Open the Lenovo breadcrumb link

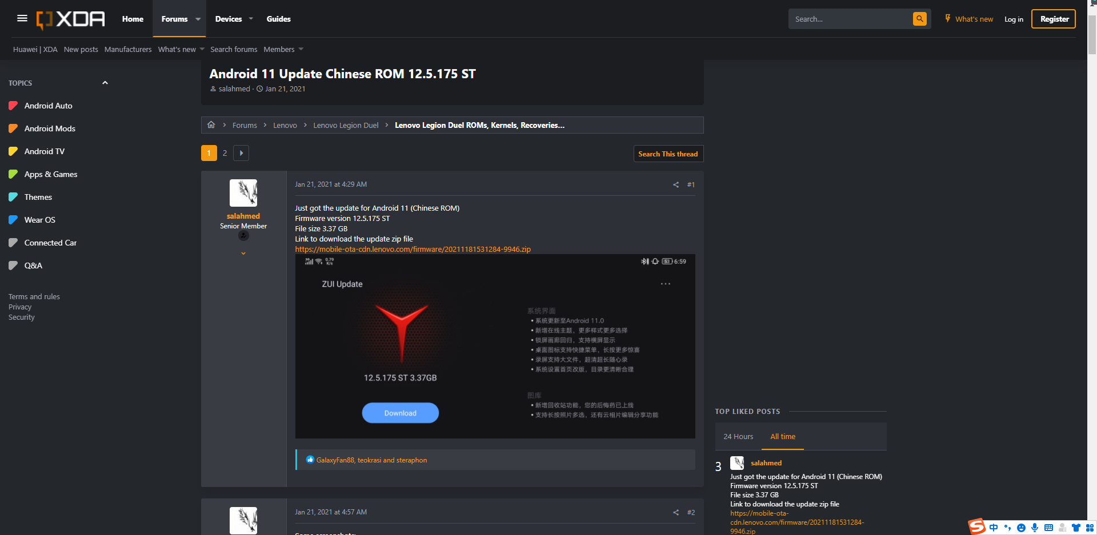285,125
